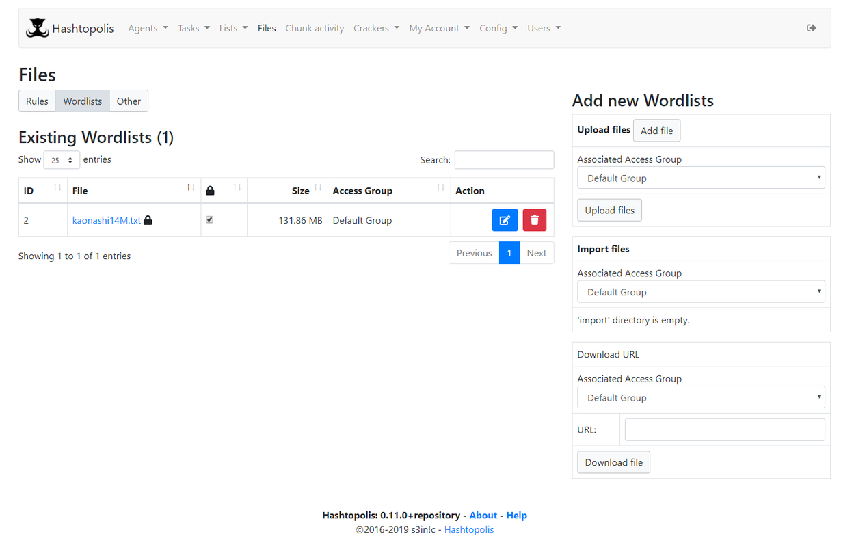This screenshot has width=854, height=547.
Task: Sort table by the lock column header
Action: (224, 190)
